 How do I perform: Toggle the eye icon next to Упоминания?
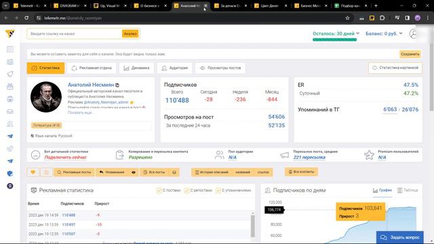(134, 172)
